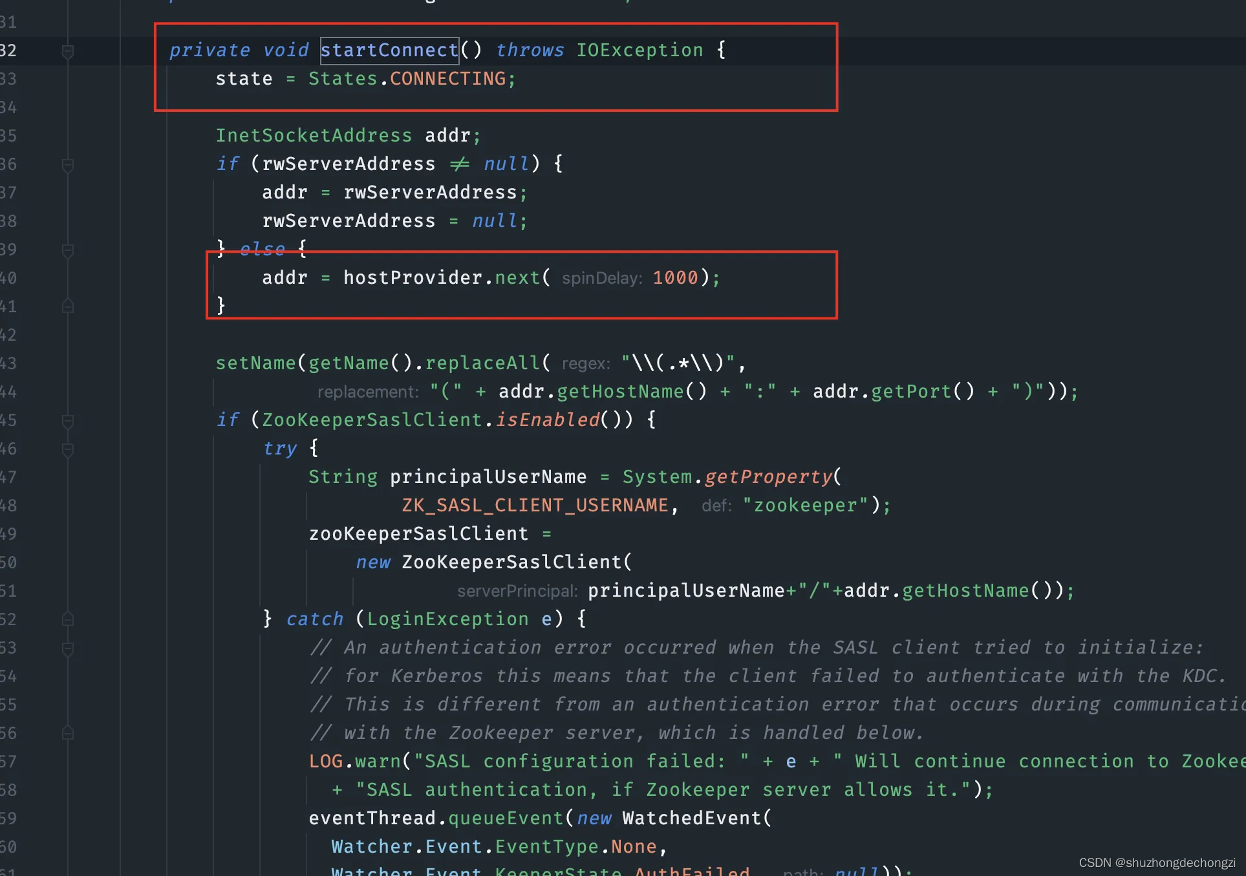Fold the ZooKeeperSaslClient.isEnabled if block
1246x876 pixels.
67,421
